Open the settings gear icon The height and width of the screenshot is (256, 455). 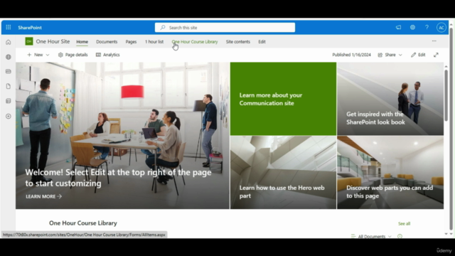(412, 27)
